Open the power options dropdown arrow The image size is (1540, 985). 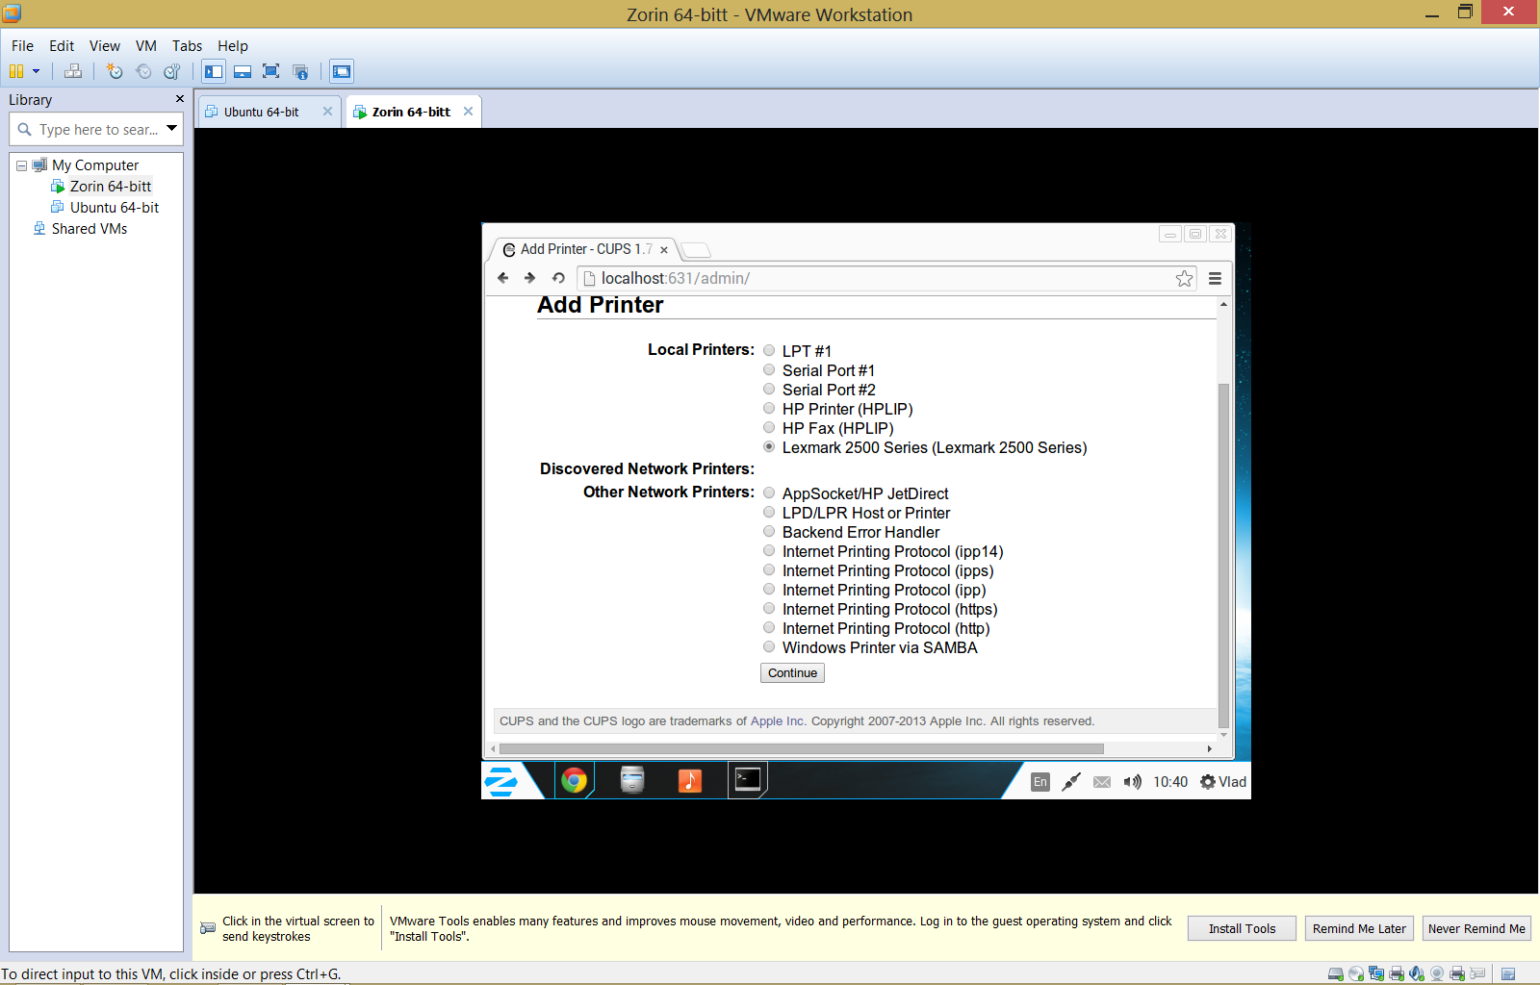37,71
